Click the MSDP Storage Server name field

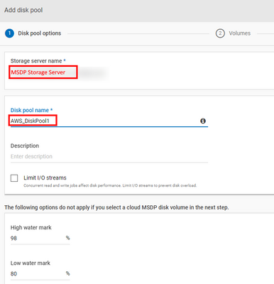[43, 72]
